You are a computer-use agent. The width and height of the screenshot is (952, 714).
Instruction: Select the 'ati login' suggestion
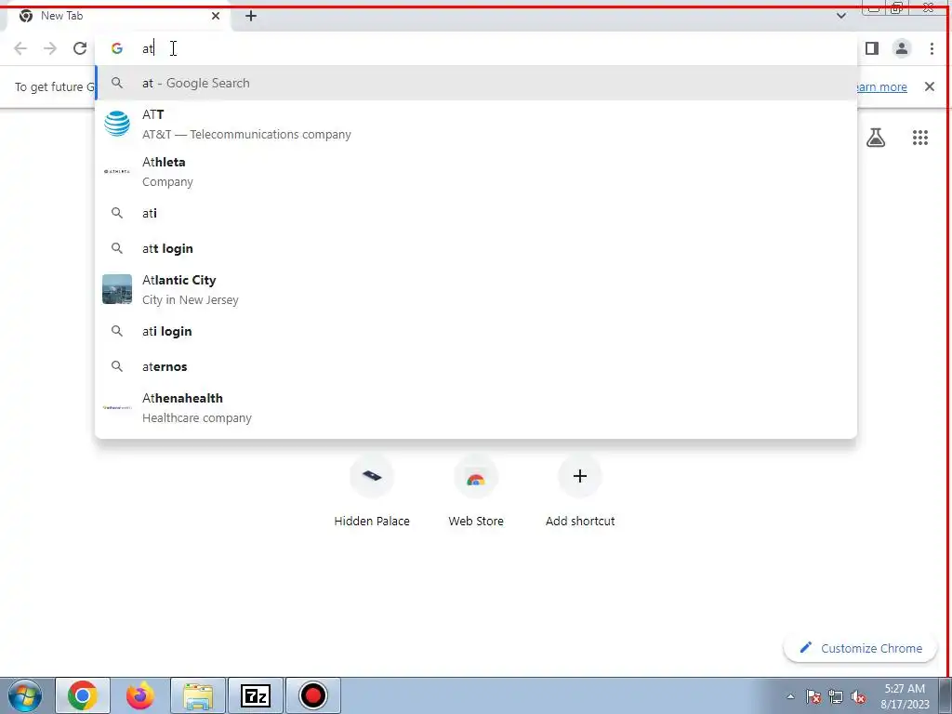click(x=476, y=332)
